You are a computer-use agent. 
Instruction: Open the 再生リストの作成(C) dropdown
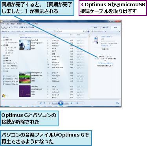click(x=33, y=31)
